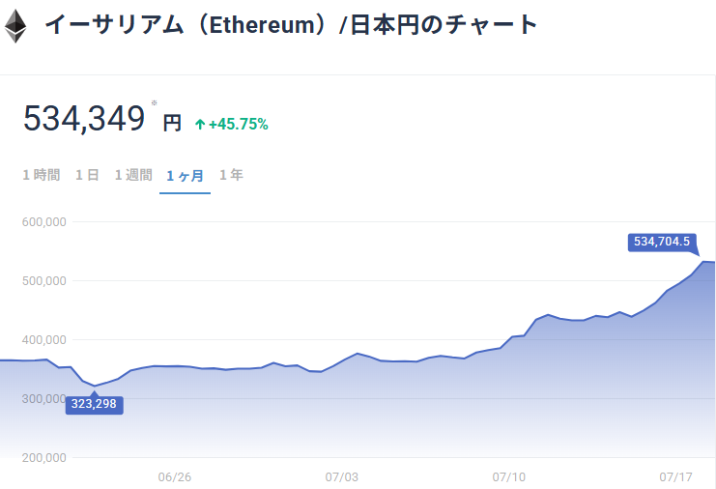Show the 1週間 chart view
The height and width of the screenshot is (489, 716).
tap(133, 175)
